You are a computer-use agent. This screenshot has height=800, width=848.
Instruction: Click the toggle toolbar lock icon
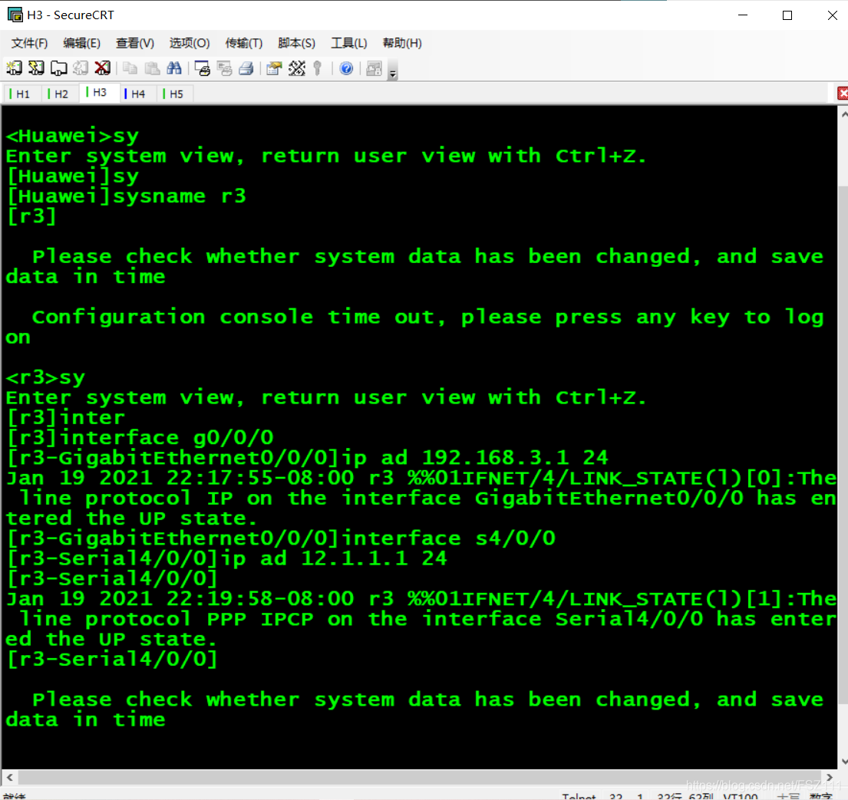[x=375, y=68]
